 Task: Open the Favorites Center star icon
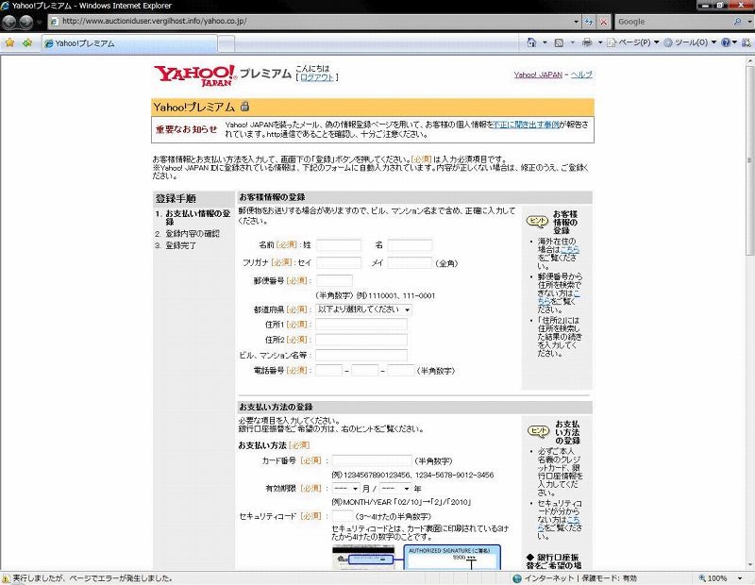tap(9, 42)
